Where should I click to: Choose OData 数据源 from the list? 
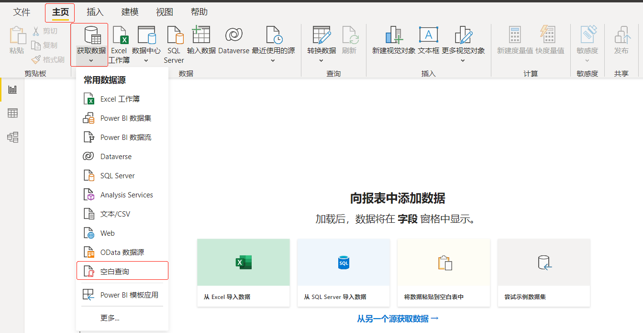tap(122, 253)
